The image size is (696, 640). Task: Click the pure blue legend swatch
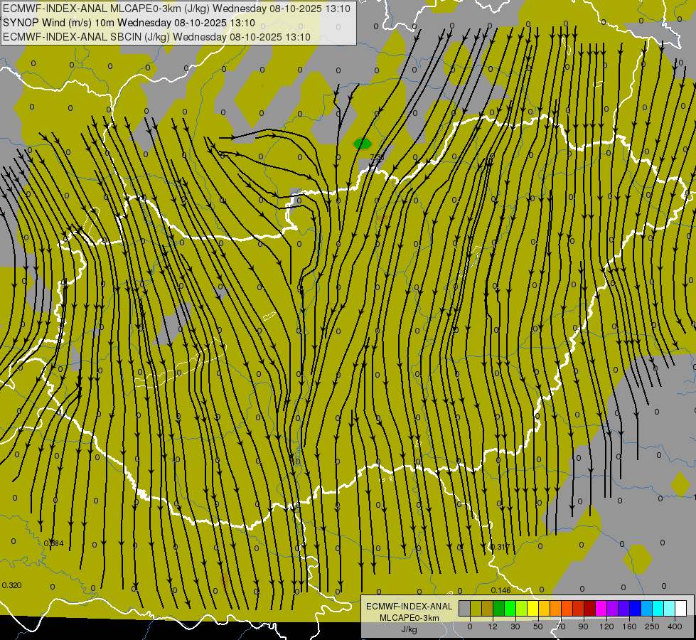click(635, 609)
